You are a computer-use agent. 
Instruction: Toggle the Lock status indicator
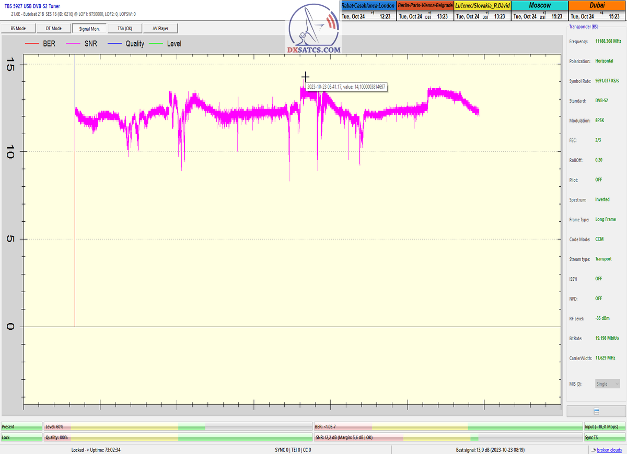pos(21,438)
